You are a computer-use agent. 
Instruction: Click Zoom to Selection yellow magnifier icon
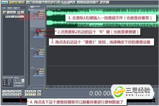pos(26,95)
